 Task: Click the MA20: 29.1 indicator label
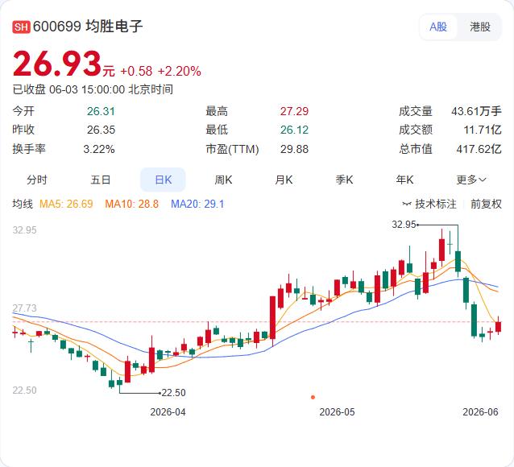tap(197, 205)
